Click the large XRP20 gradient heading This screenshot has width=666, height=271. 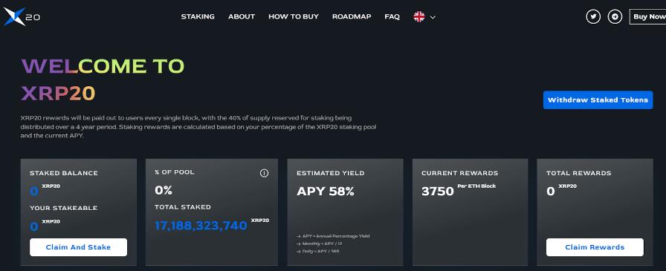(x=58, y=94)
